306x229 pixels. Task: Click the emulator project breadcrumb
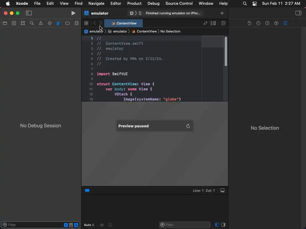(94, 31)
